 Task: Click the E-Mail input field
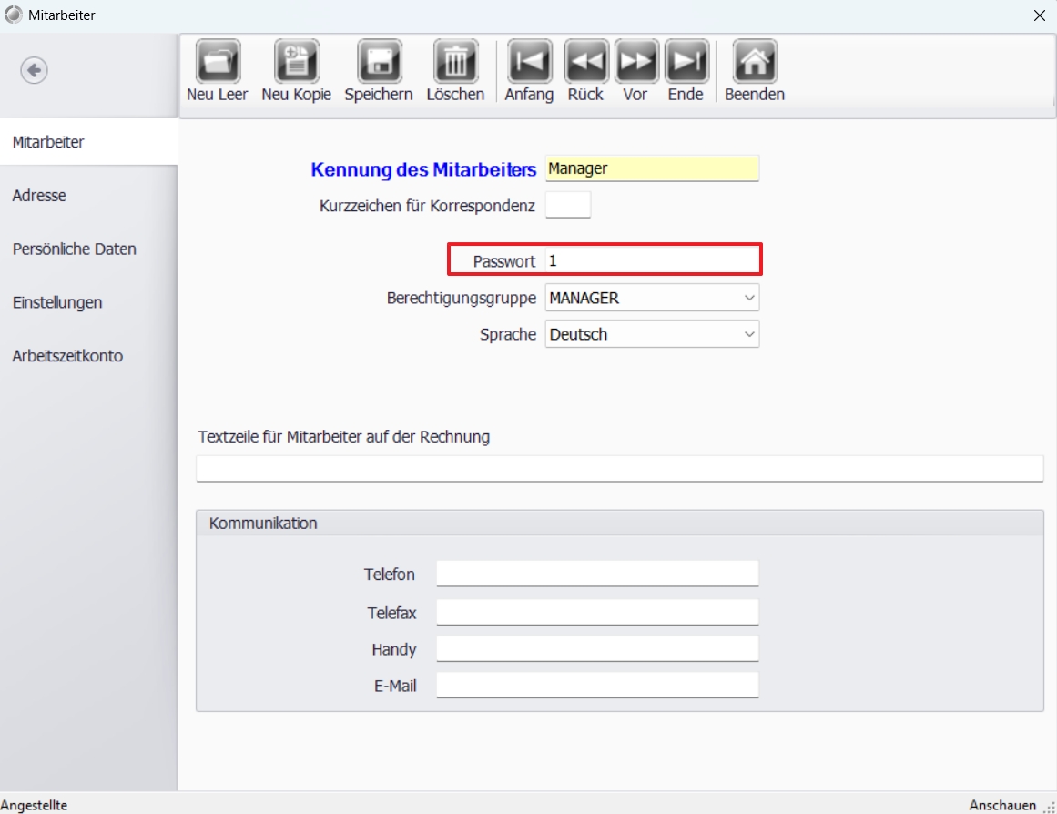pos(597,685)
